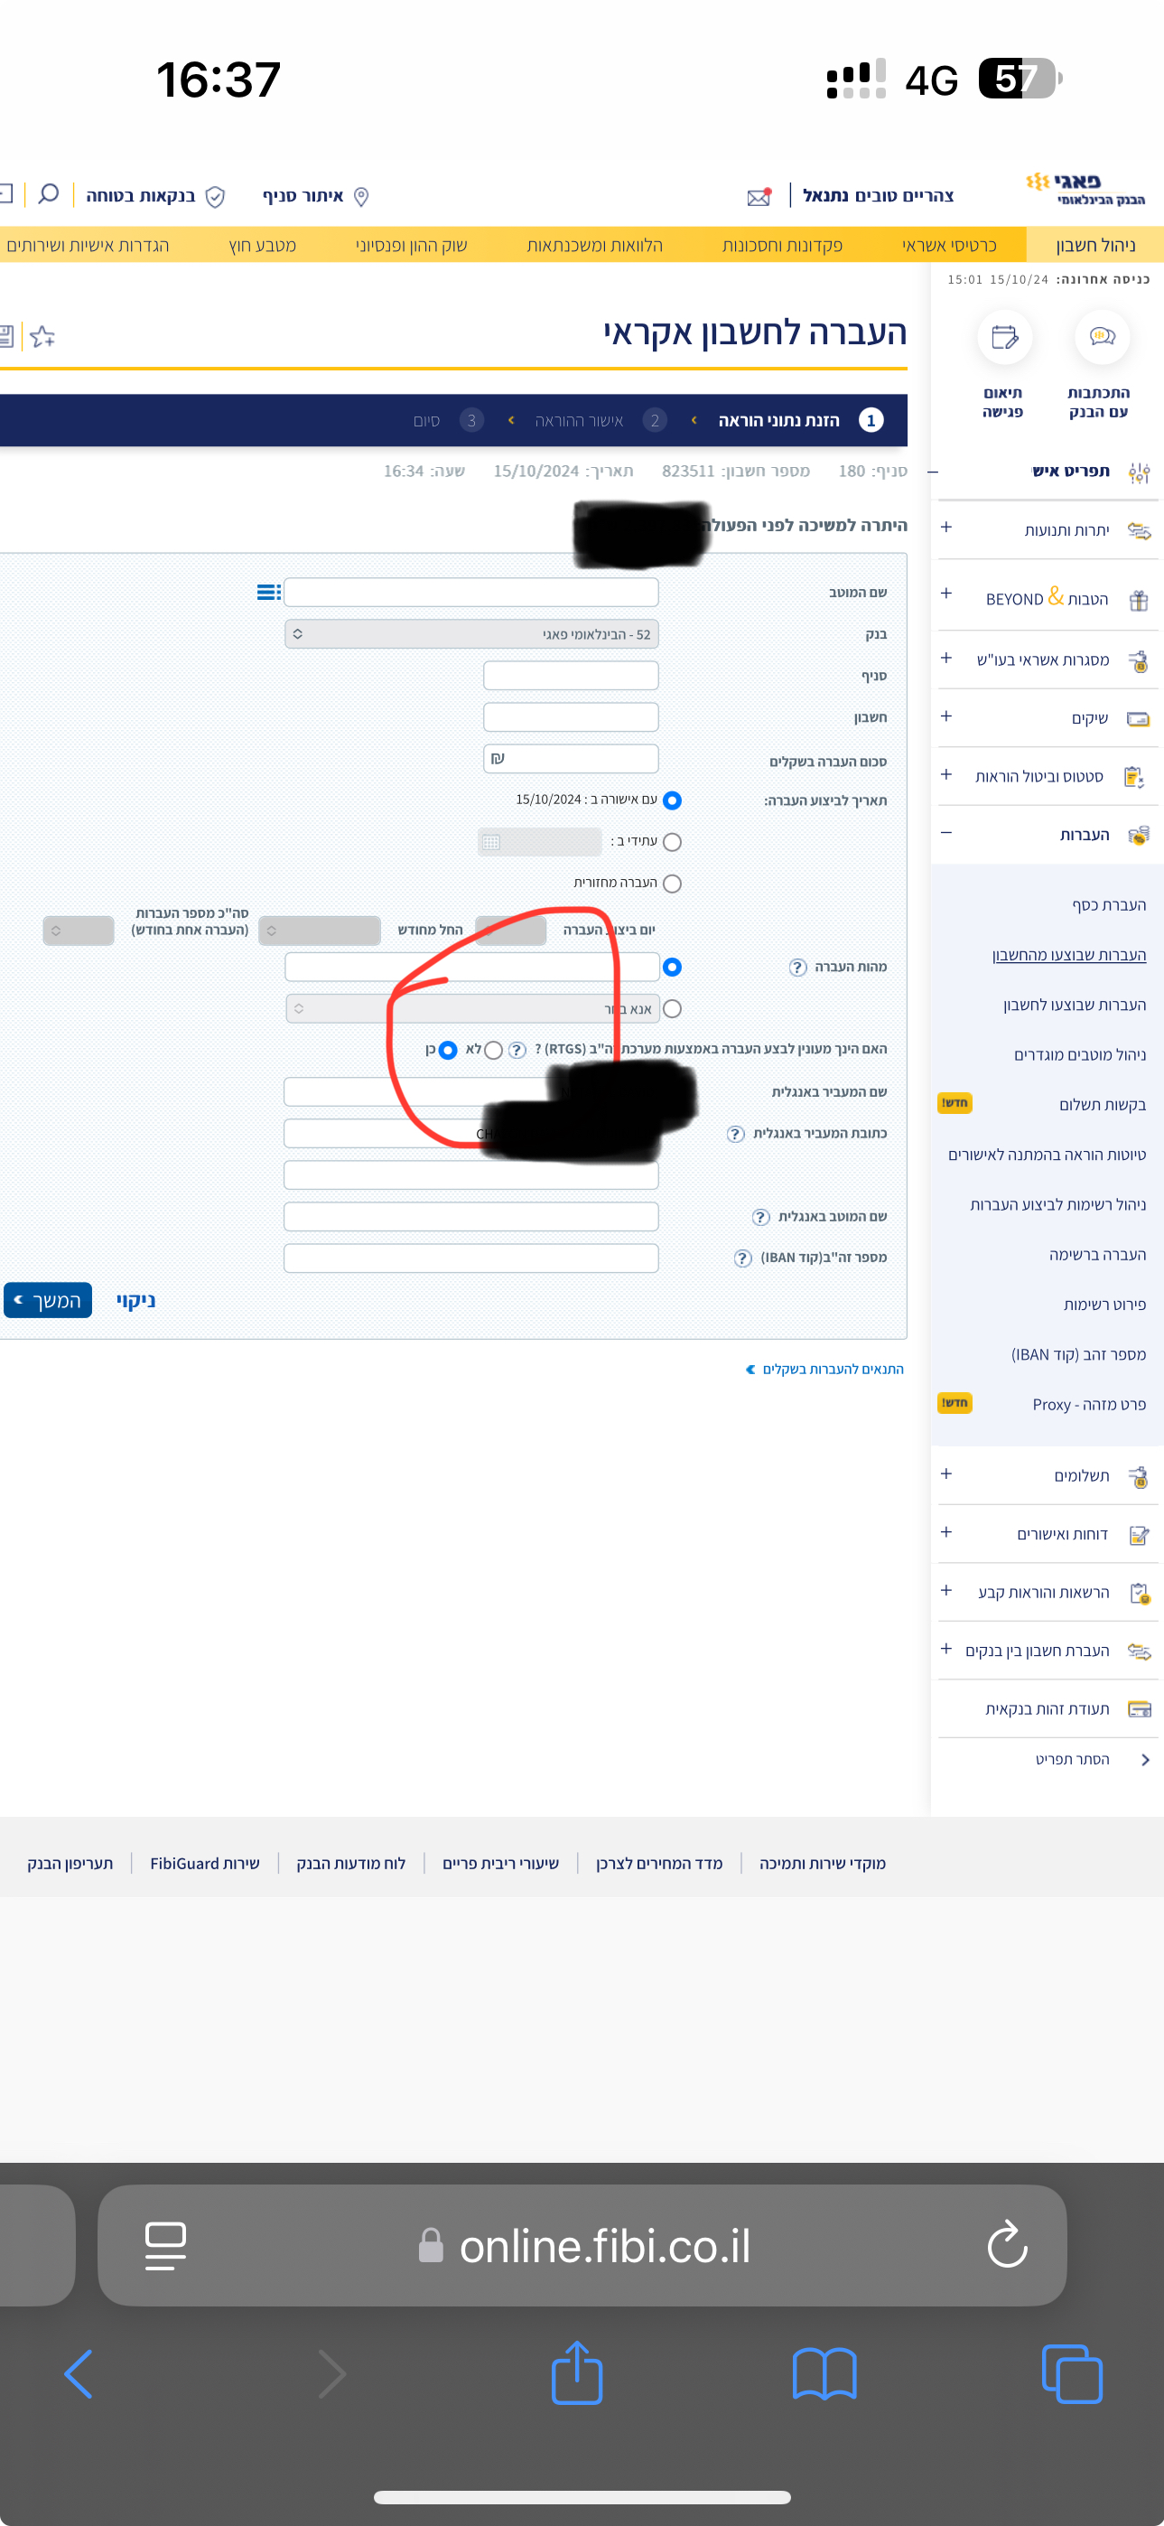The image size is (1164, 2526).
Task: Select recurring transfer radio option
Action: (x=672, y=884)
